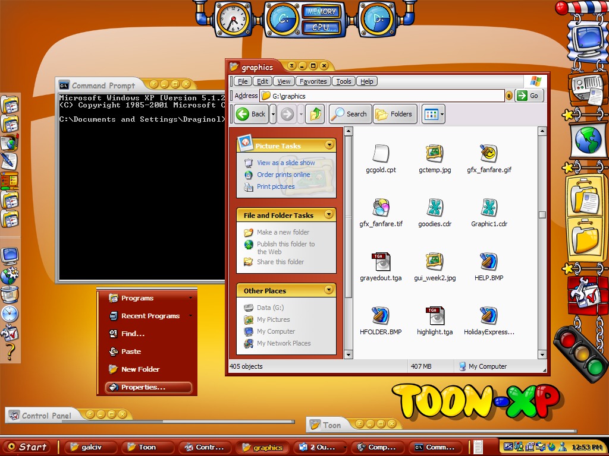609x456 pixels.
Task: Click the Up folder icon
Action: [315, 114]
